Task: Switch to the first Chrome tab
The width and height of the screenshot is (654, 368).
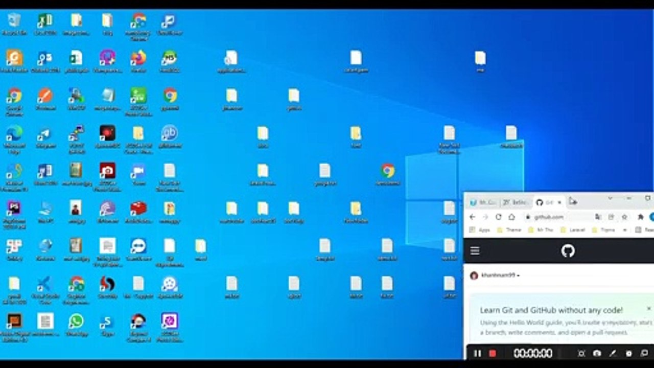Action: point(482,202)
